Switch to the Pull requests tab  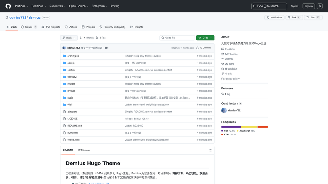click(x=51, y=27)
